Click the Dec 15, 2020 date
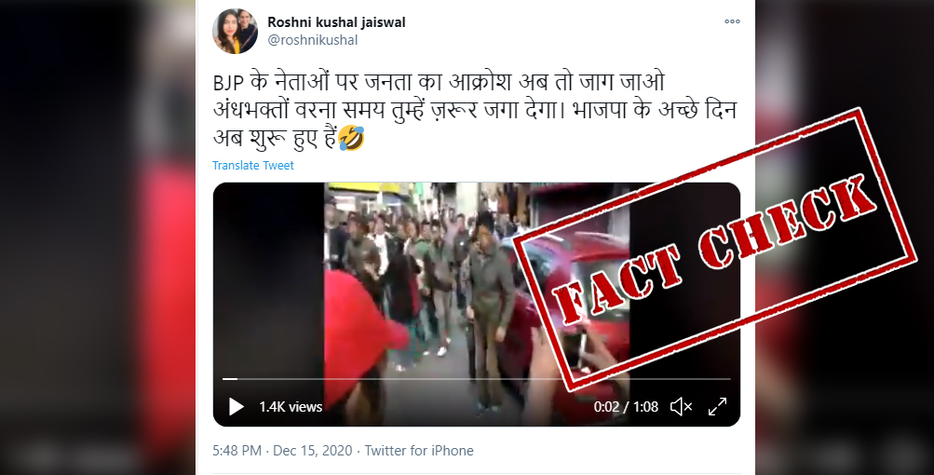 [313, 451]
